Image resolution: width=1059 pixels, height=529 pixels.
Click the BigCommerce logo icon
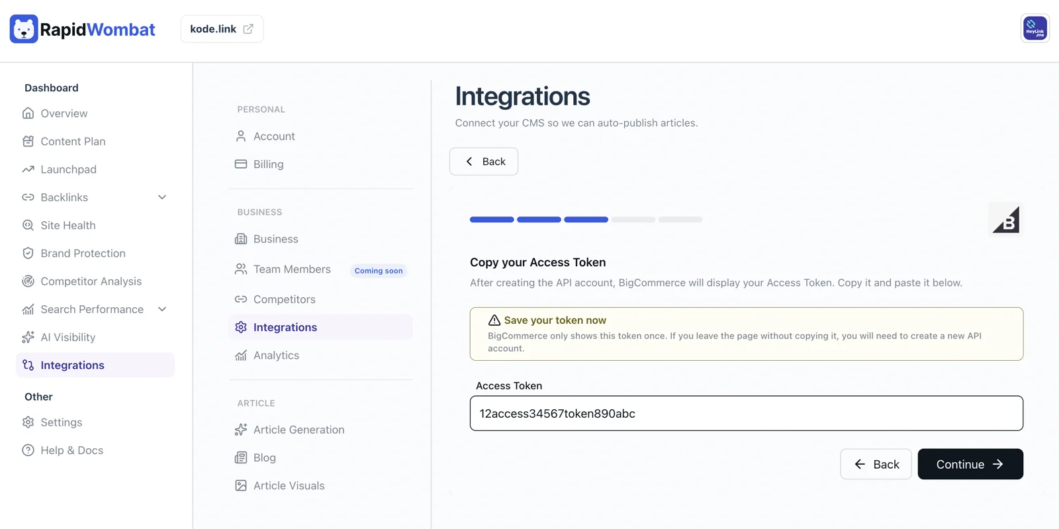pyautogui.click(x=1006, y=220)
